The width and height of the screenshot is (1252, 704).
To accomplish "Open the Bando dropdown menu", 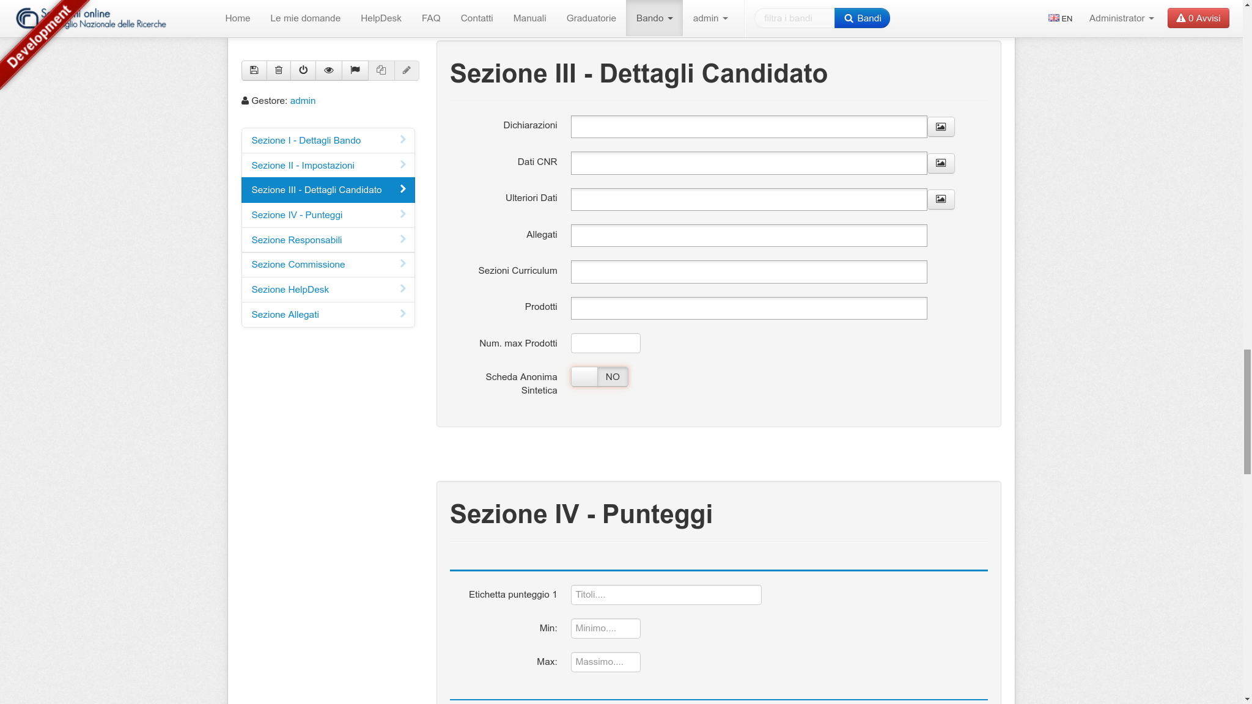I will tap(654, 18).
